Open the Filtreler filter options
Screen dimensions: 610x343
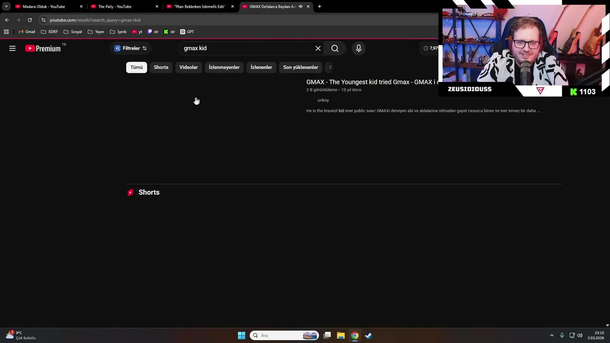click(x=131, y=48)
